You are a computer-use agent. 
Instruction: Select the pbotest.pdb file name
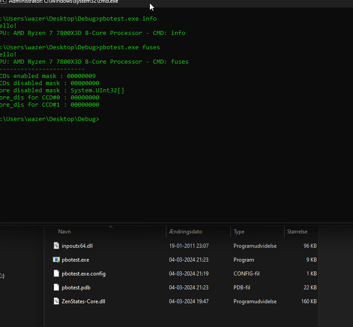76,288
